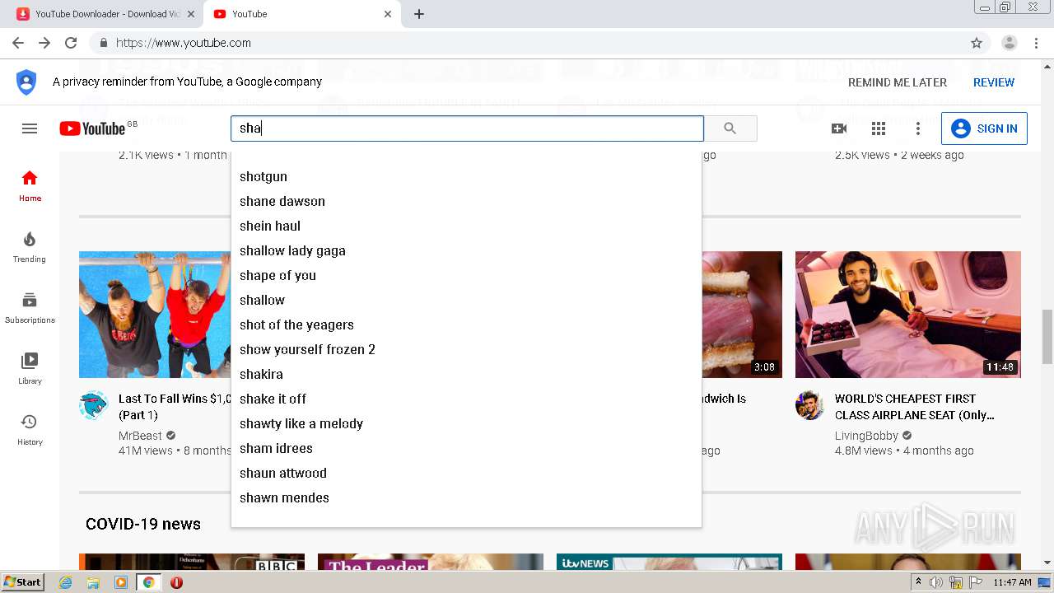1054x593 pixels.
Task: Select suggestion "shallow lady gaga"
Action: [x=466, y=250]
